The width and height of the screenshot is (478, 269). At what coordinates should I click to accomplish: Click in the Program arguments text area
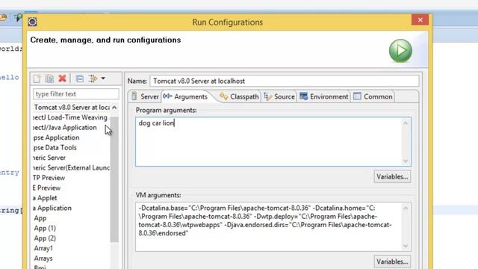pyautogui.click(x=273, y=142)
